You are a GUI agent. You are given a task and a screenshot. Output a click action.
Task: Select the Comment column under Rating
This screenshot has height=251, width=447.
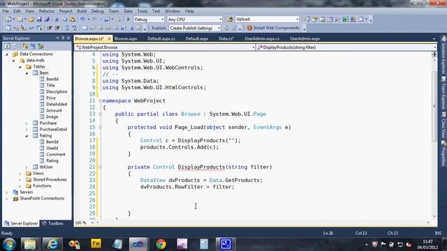pyautogui.click(x=56, y=154)
